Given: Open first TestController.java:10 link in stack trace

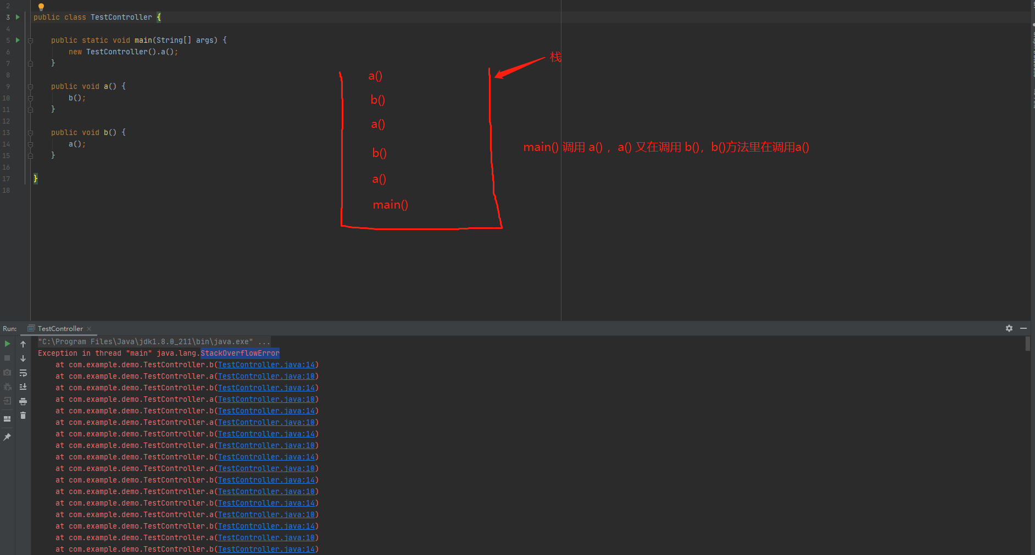Looking at the screenshot, I should coord(266,377).
